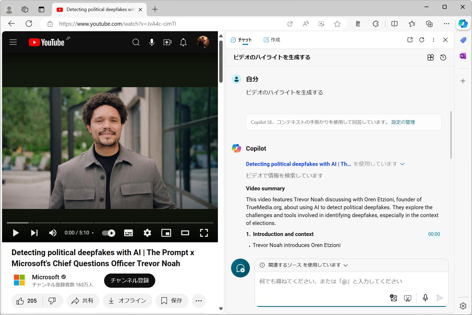Image resolution: width=472 pixels, height=315 pixels.
Task: Open Copilot plugins icon
Action: 431,57
